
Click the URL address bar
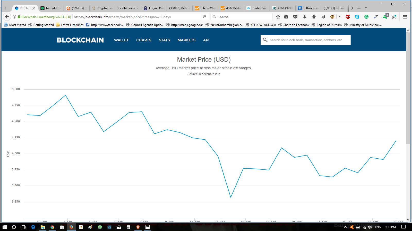pos(136,17)
